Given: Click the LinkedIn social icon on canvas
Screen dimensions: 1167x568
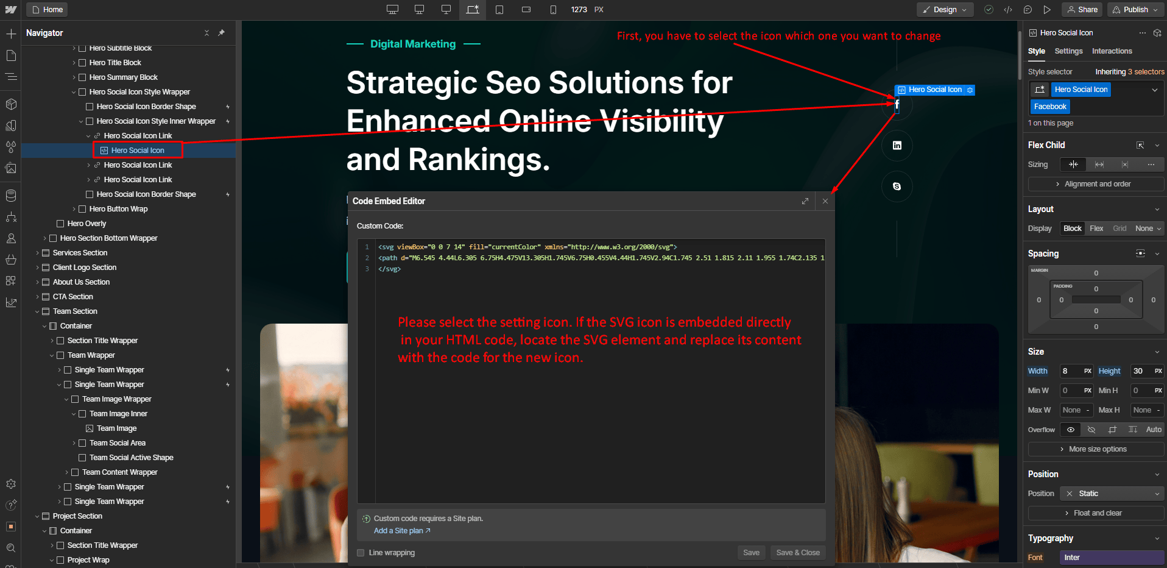Looking at the screenshot, I should [897, 145].
